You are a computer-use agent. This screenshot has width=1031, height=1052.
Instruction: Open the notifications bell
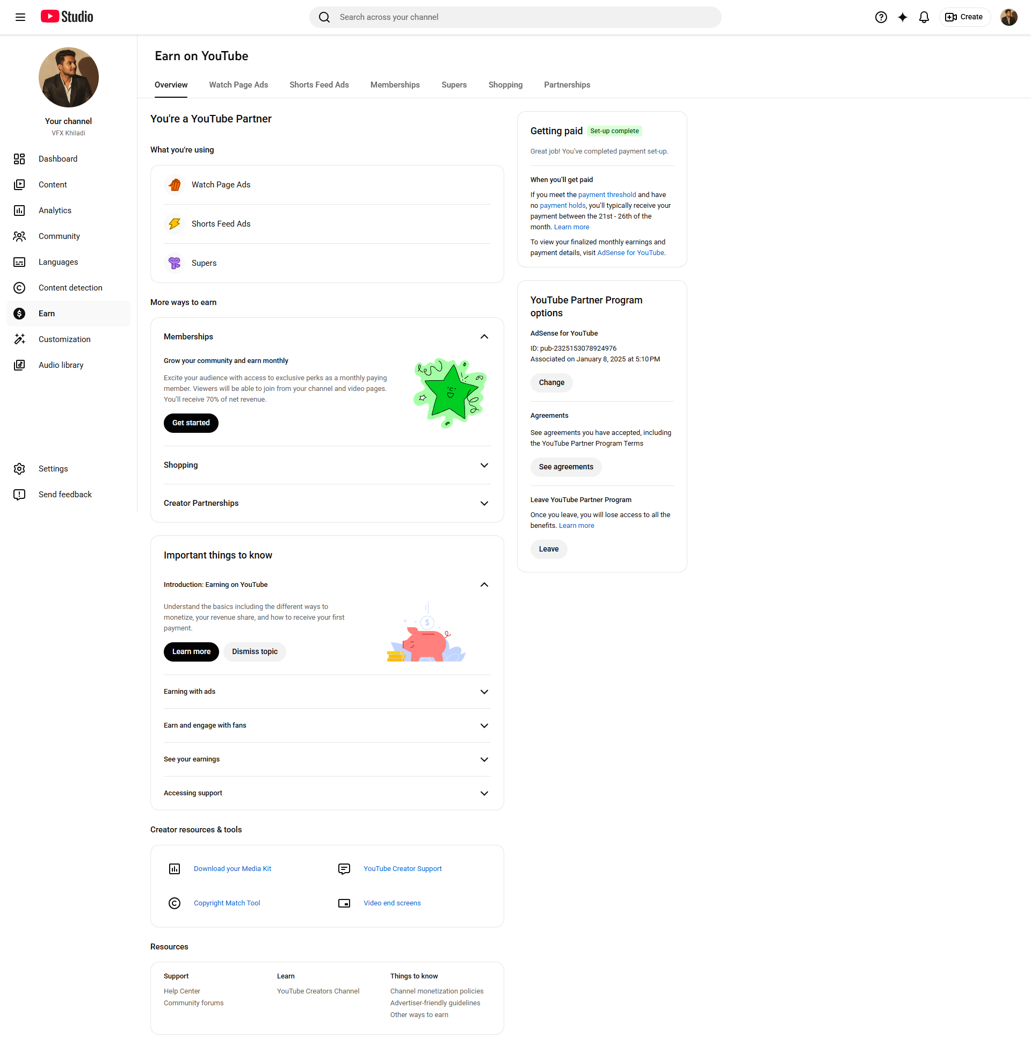[924, 17]
